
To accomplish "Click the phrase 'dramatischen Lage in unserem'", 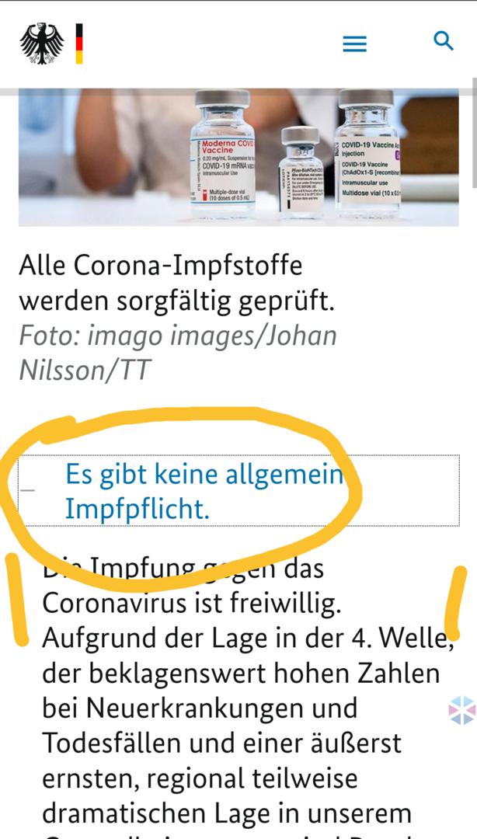I will tap(226, 813).
